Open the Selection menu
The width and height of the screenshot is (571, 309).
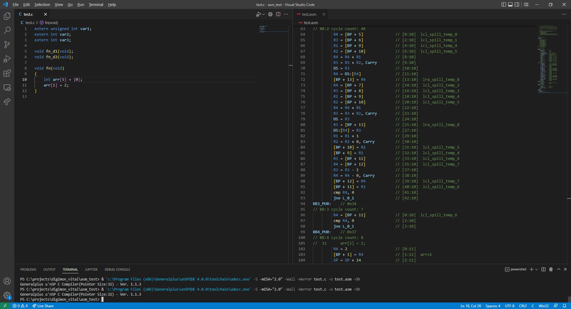point(42,4)
